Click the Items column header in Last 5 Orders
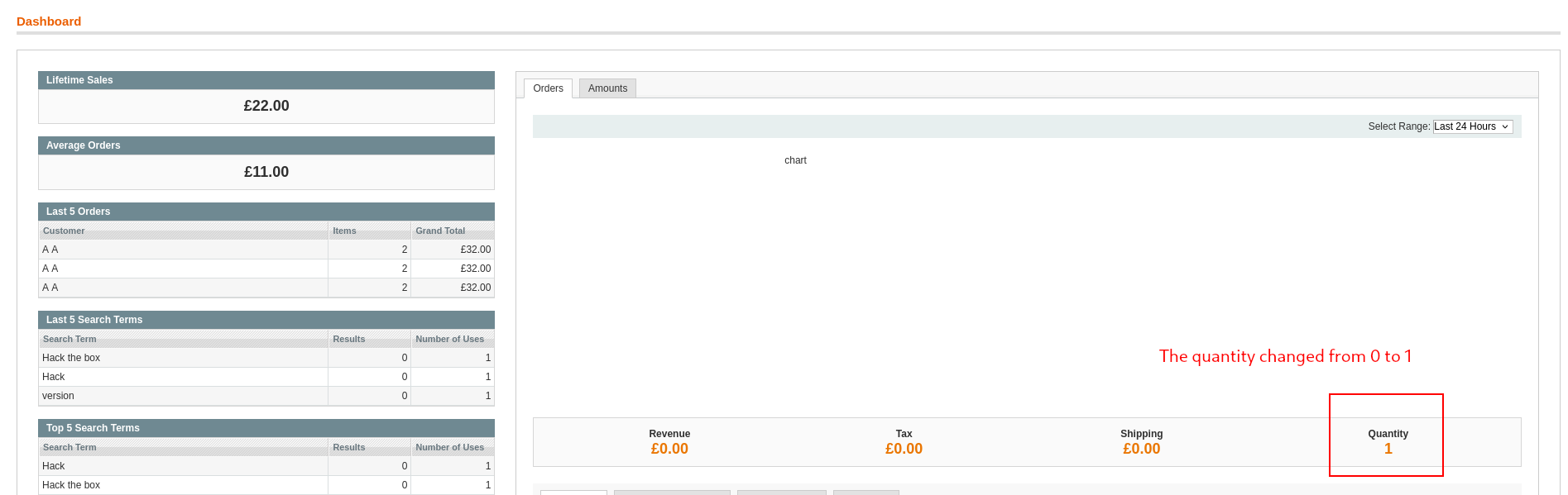 (x=344, y=231)
